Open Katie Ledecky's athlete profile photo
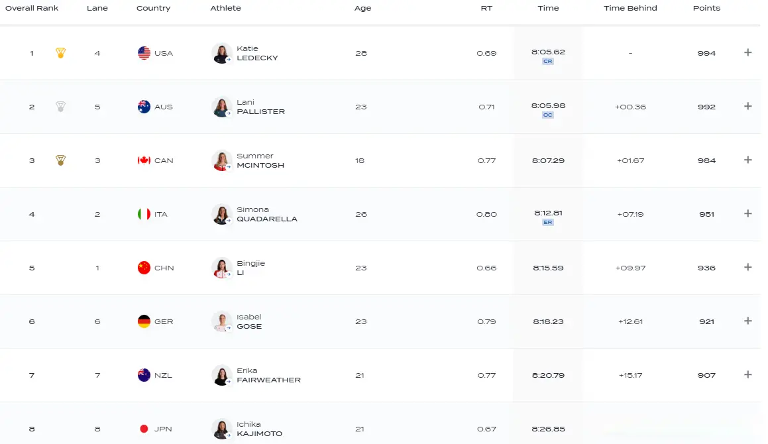Image resolution: width=768 pixels, height=444 pixels. [x=222, y=53]
